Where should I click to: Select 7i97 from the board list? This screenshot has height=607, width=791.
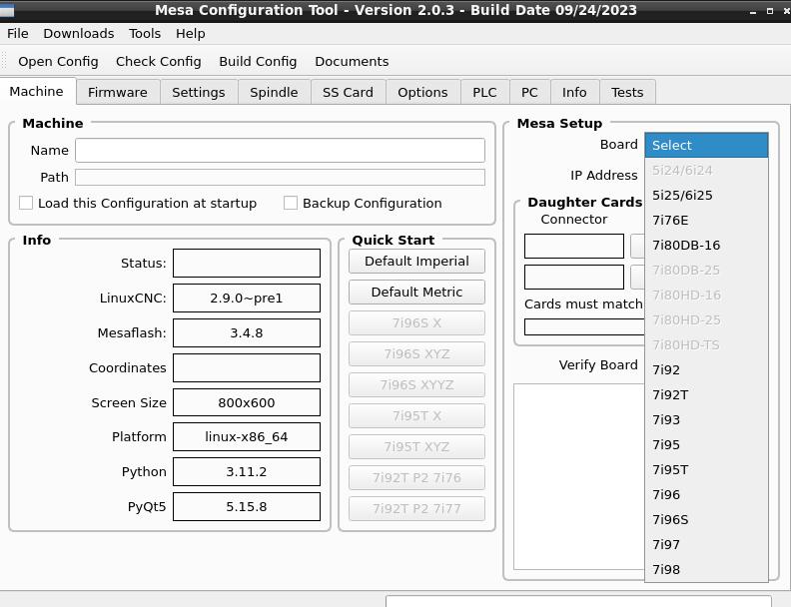(706, 545)
